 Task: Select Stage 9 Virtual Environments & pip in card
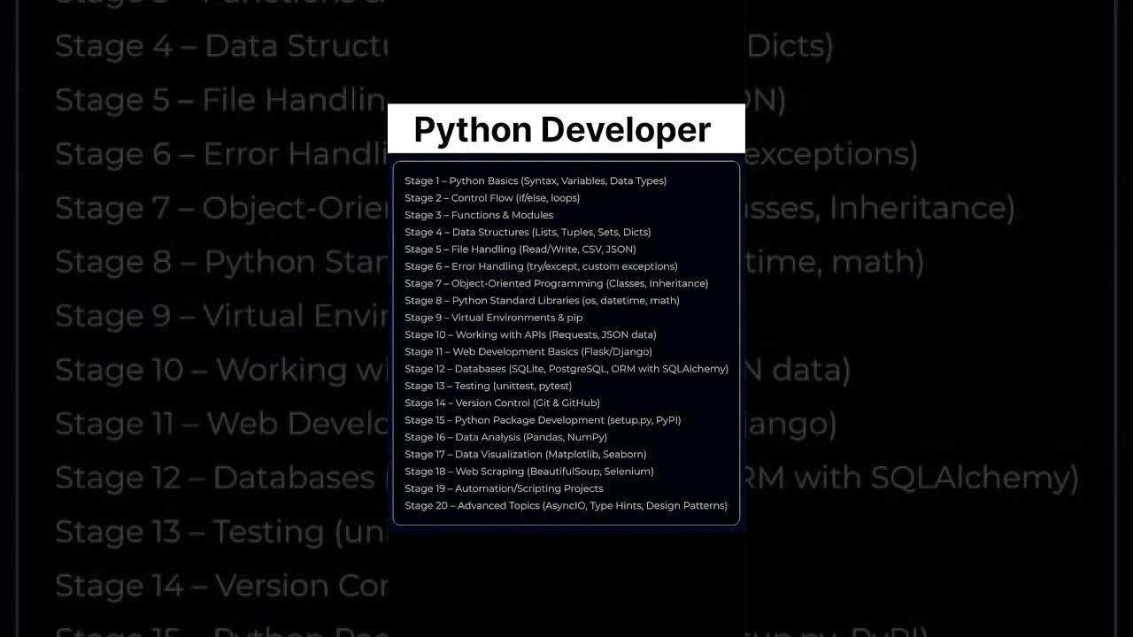tap(493, 318)
